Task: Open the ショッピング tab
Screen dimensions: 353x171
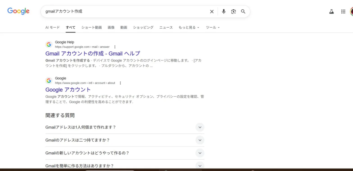Action: [143, 27]
